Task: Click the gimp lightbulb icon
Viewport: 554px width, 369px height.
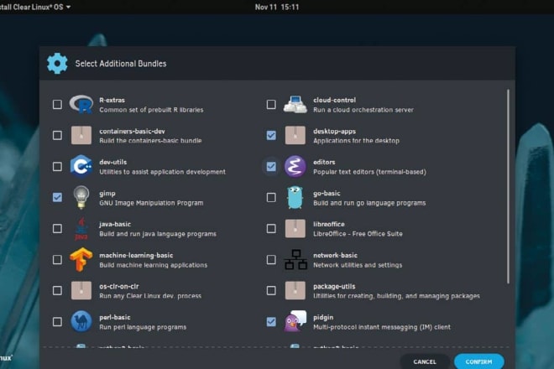Action: coord(81,197)
